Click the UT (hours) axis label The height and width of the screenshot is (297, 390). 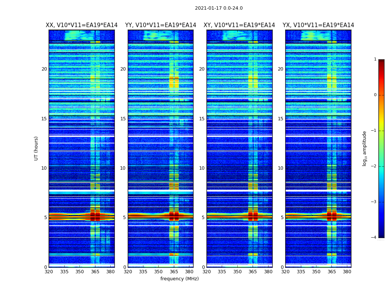(36, 148)
